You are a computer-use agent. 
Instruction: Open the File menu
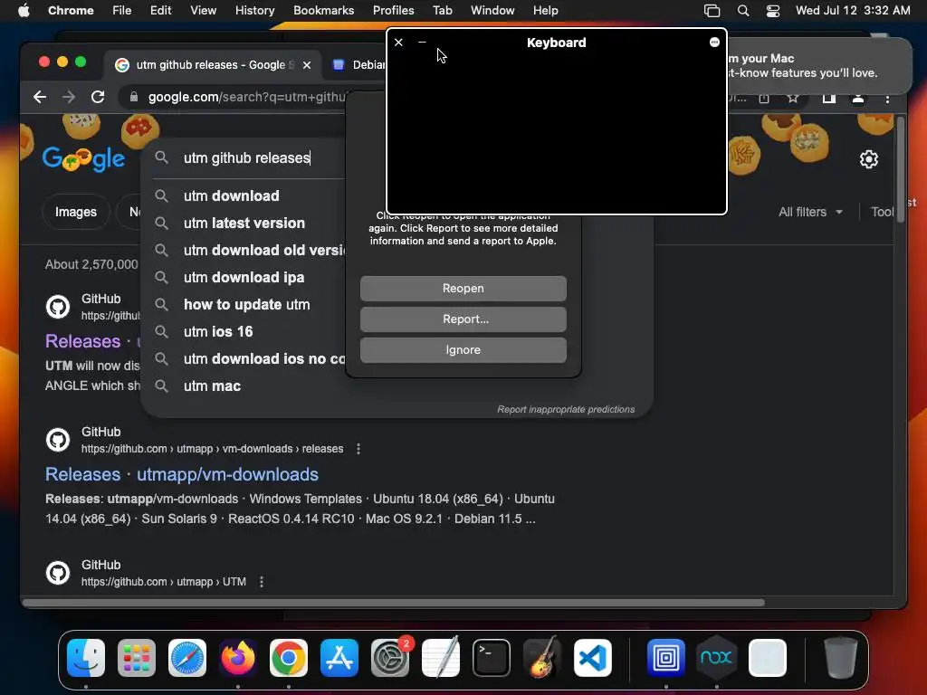[122, 11]
